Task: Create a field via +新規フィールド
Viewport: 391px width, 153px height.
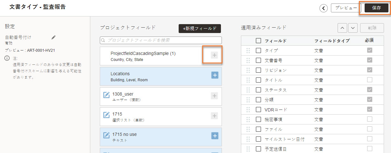Action: pyautogui.click(x=200, y=28)
